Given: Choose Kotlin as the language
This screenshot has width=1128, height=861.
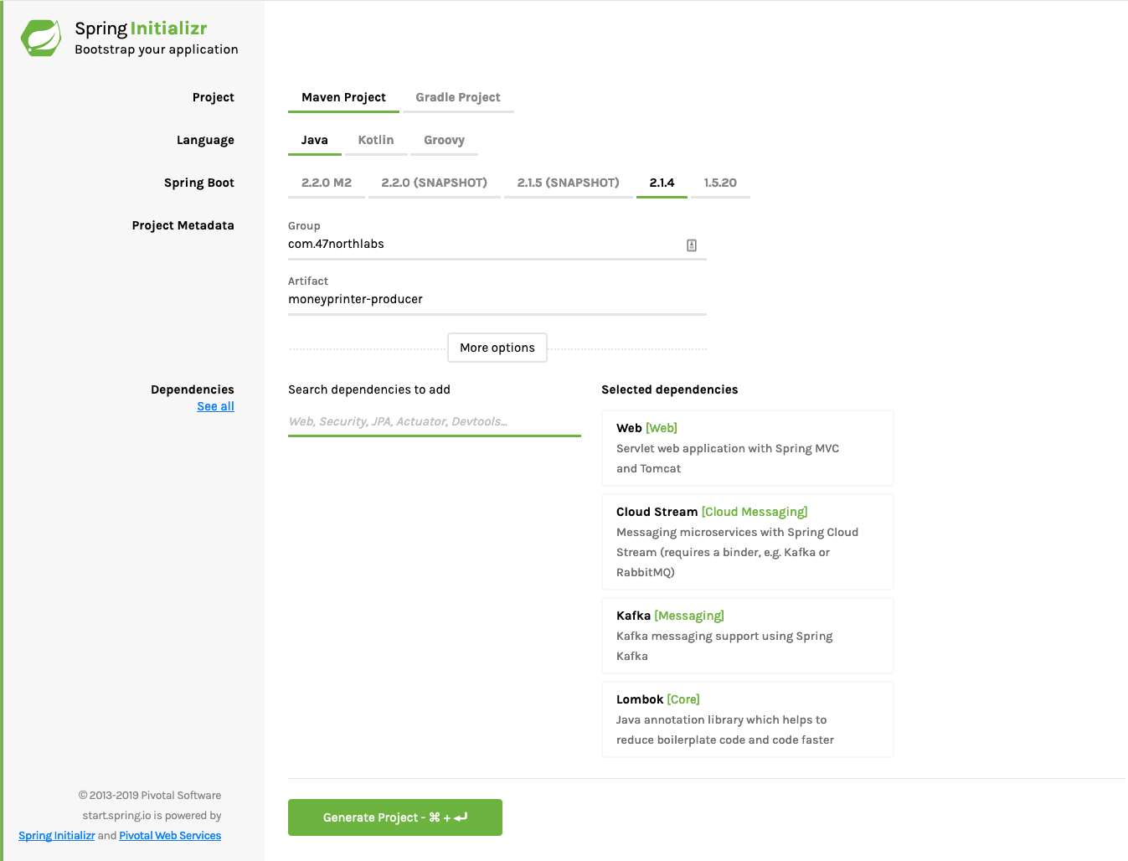Looking at the screenshot, I should [x=376, y=140].
